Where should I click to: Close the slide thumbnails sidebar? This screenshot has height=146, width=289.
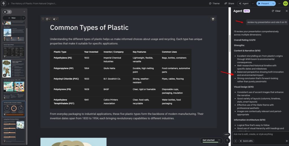pos(24,12)
